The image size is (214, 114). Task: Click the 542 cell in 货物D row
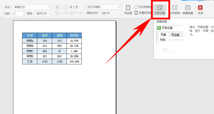59,56
